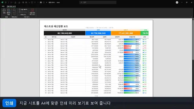The width and height of the screenshot is (194, 109).
Task: Click the page indicator '1 / 2'
Action: click(96, 96)
